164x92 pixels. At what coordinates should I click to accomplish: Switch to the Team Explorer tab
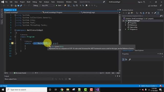[x=139, y=51]
